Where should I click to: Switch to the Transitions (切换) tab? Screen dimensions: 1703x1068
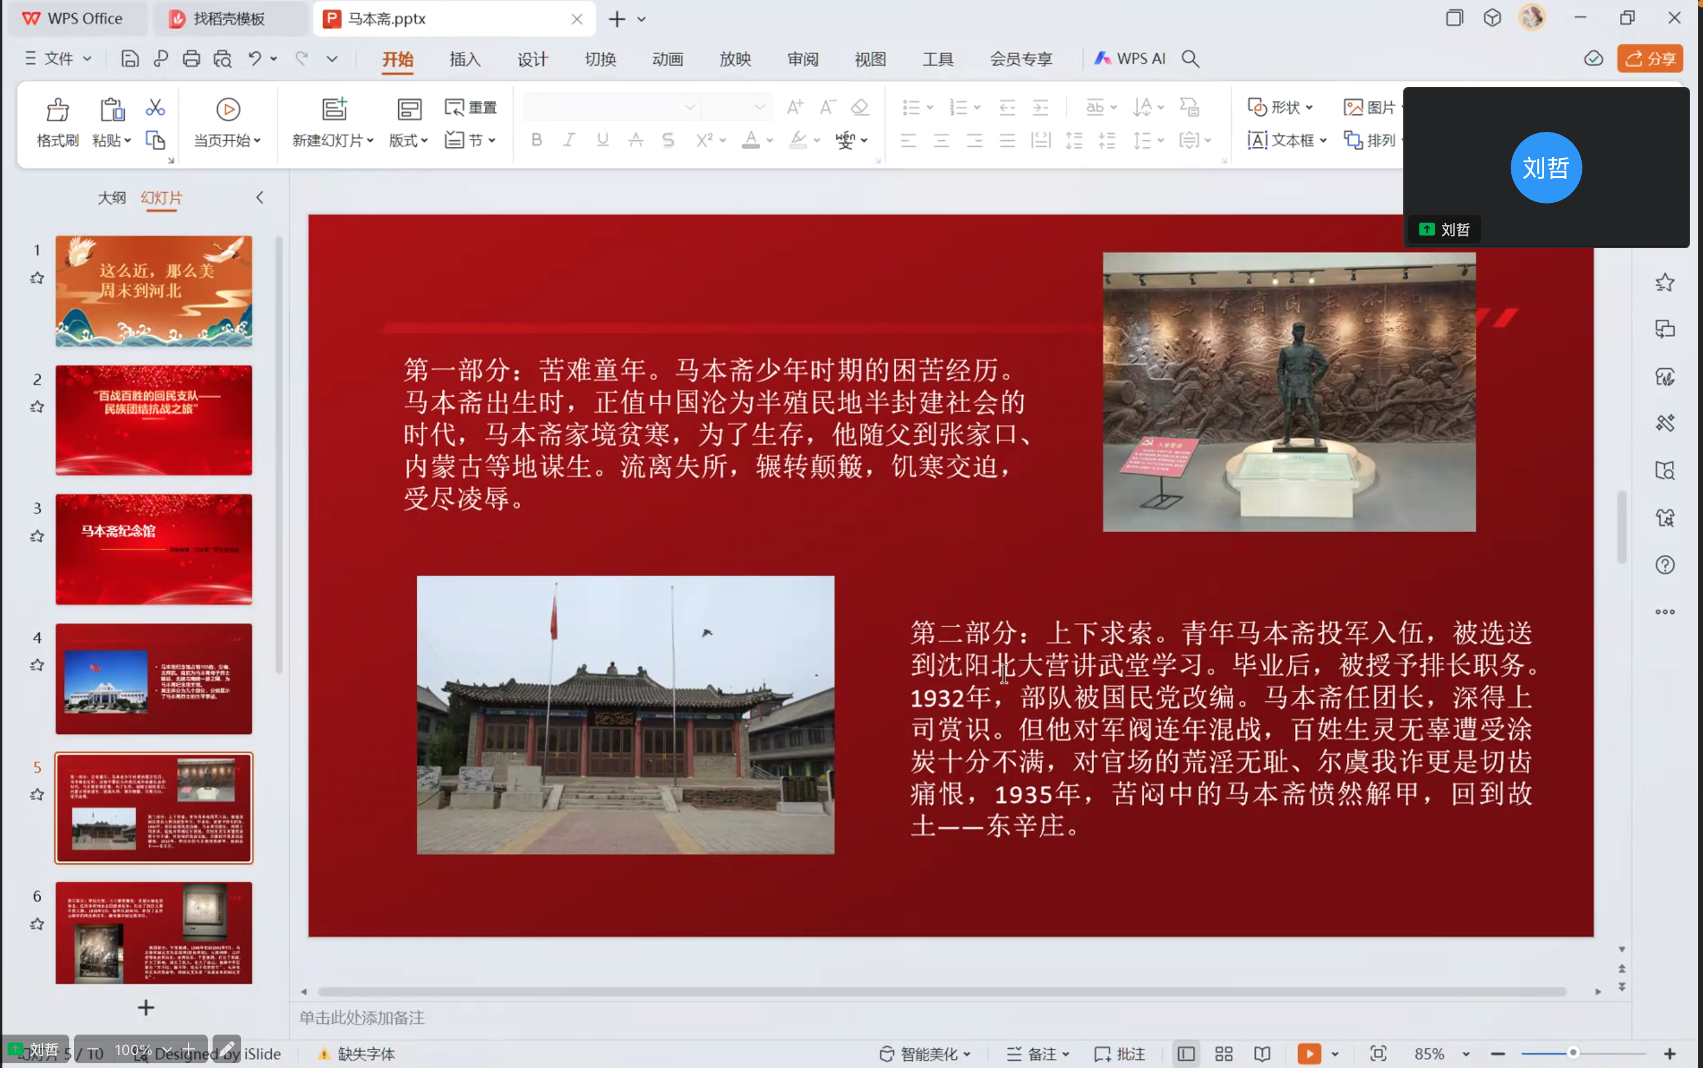coord(600,59)
